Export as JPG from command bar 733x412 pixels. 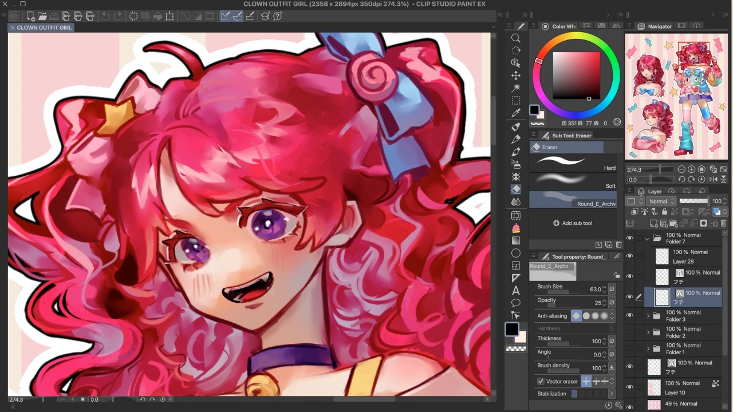pyautogui.click(x=66, y=17)
